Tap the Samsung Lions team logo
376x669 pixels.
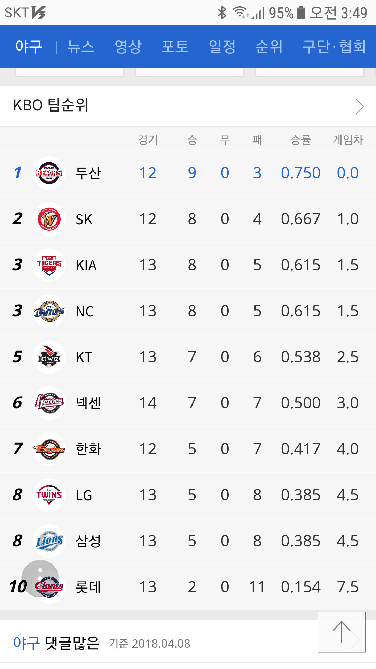[x=49, y=541]
